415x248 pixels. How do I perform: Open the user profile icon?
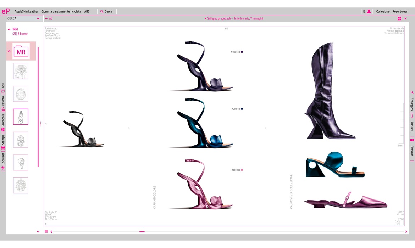(369, 11)
